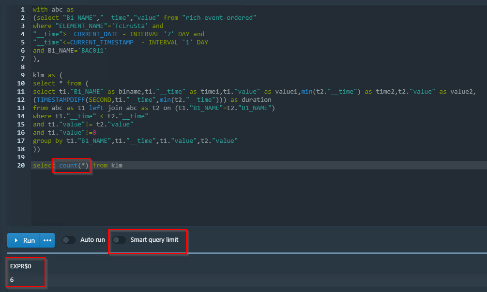Click 'rich-event-ordered' table name in query
Screen dimensions: 487x292
click(219, 18)
